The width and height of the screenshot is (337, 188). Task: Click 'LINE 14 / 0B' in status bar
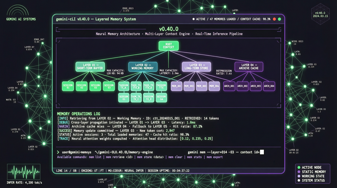pyautogui.click(x=66, y=171)
